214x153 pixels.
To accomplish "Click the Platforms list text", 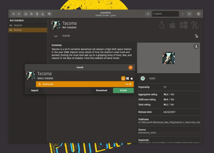I will [x=169, y=122].
